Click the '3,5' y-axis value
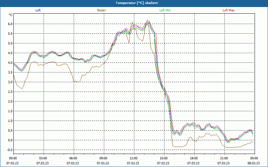 [x=10, y=72]
